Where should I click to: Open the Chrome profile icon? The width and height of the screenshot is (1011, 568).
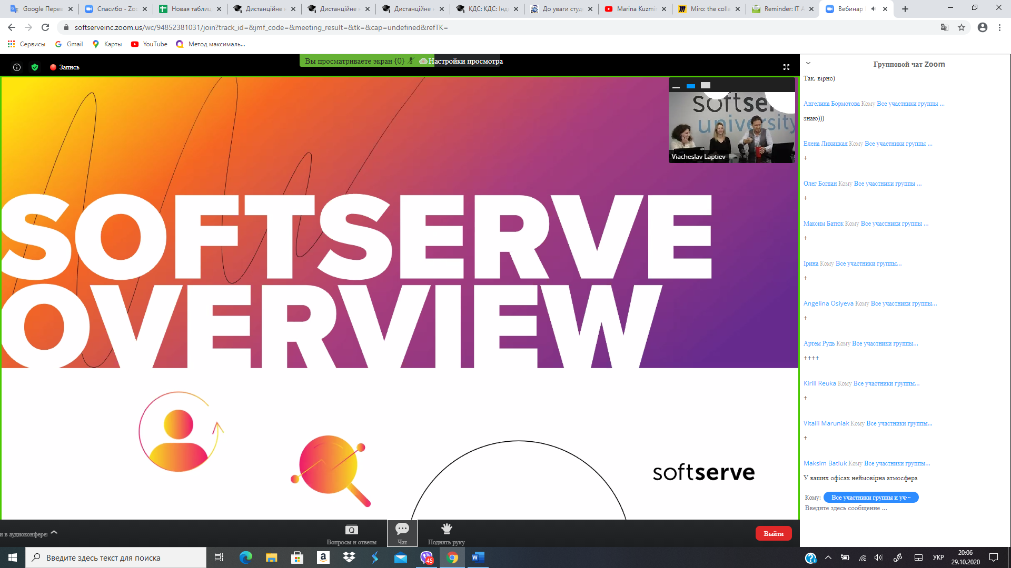pos(983,27)
